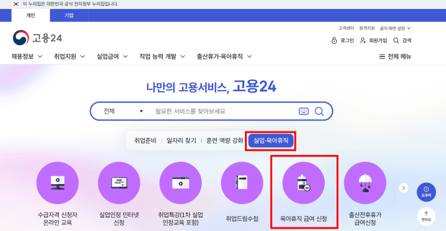Switch to the 기업 tab

click(x=69, y=16)
